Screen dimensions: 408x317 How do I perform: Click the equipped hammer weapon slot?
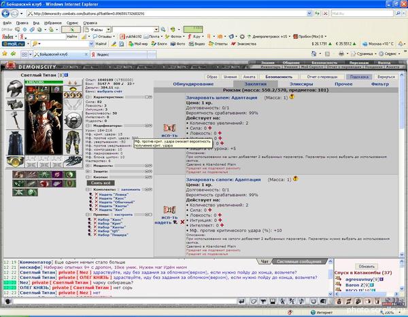(15, 120)
